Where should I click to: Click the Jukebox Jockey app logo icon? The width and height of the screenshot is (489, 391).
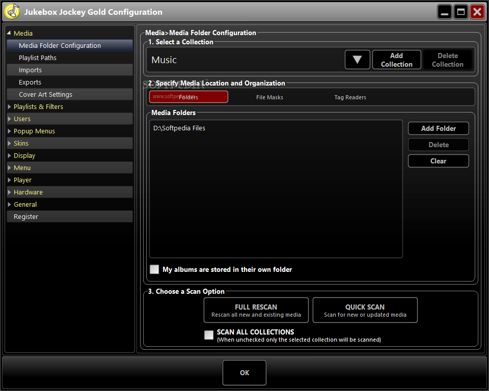click(12, 12)
